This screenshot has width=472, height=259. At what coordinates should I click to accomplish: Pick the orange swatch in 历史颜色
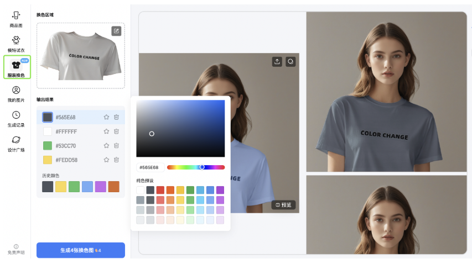[x=113, y=187]
